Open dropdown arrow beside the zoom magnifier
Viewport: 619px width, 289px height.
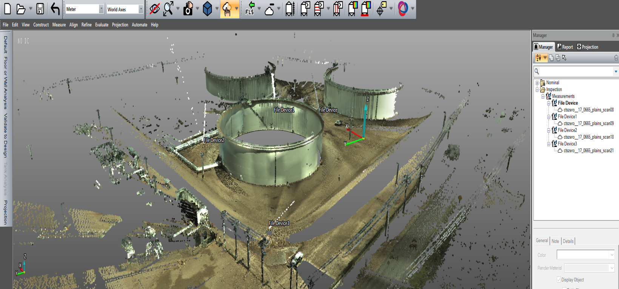coord(178,9)
